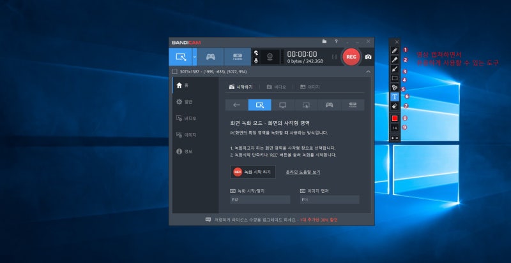Viewport: 511px width, 263px height.
Task: Click the F11 image capture hotkey field
Action: coord(330,199)
